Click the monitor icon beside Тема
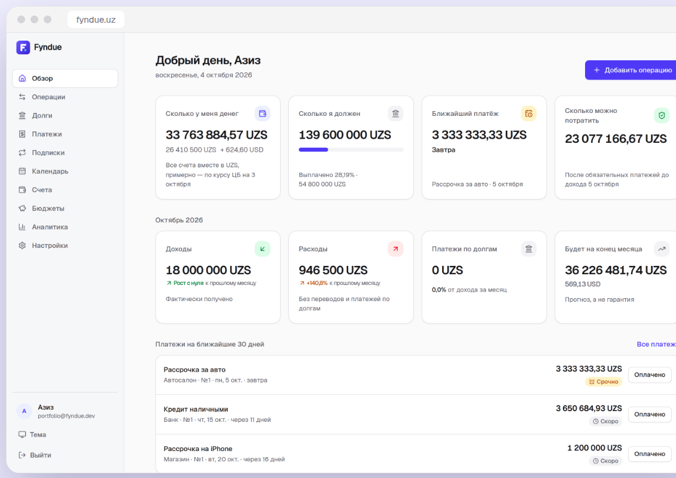 [x=22, y=434]
